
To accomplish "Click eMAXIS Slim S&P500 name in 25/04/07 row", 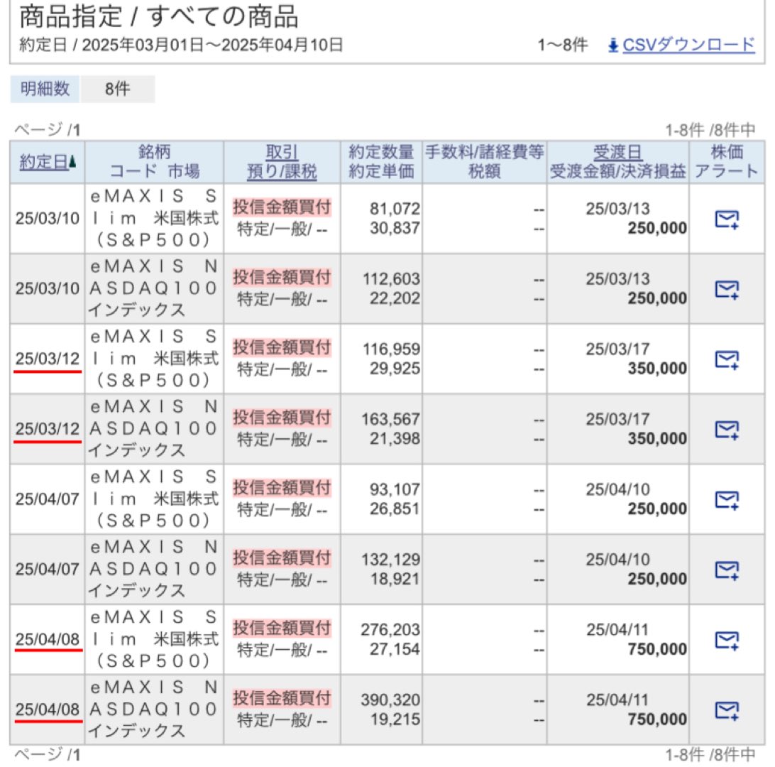I will [x=154, y=499].
